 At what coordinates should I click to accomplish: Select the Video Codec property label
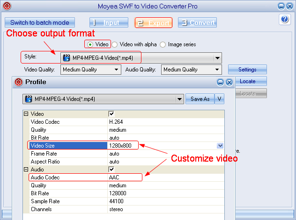(x=45, y=122)
